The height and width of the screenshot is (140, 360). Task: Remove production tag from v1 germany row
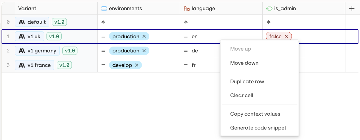coord(144,51)
